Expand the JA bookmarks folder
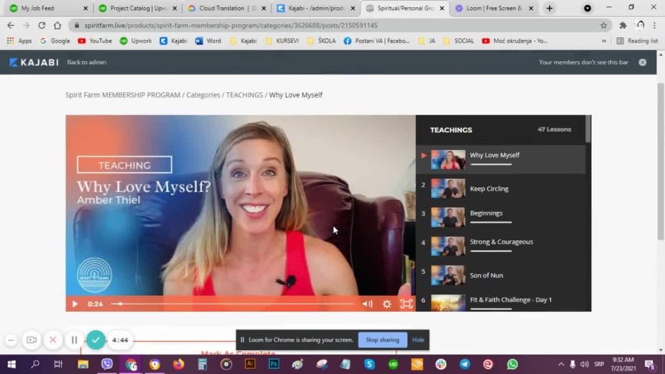 point(427,41)
